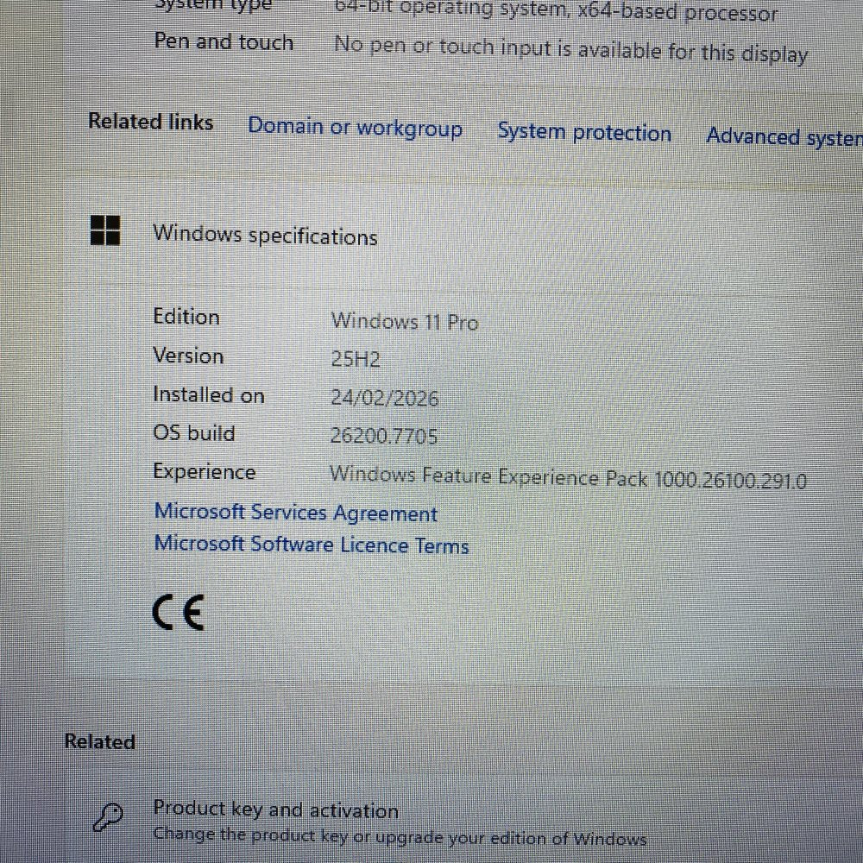Click the Change the product key description text
The image size is (863, 863).
coord(400,836)
